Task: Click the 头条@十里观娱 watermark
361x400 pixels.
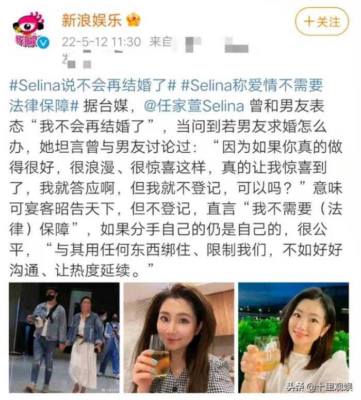Action: (319, 387)
